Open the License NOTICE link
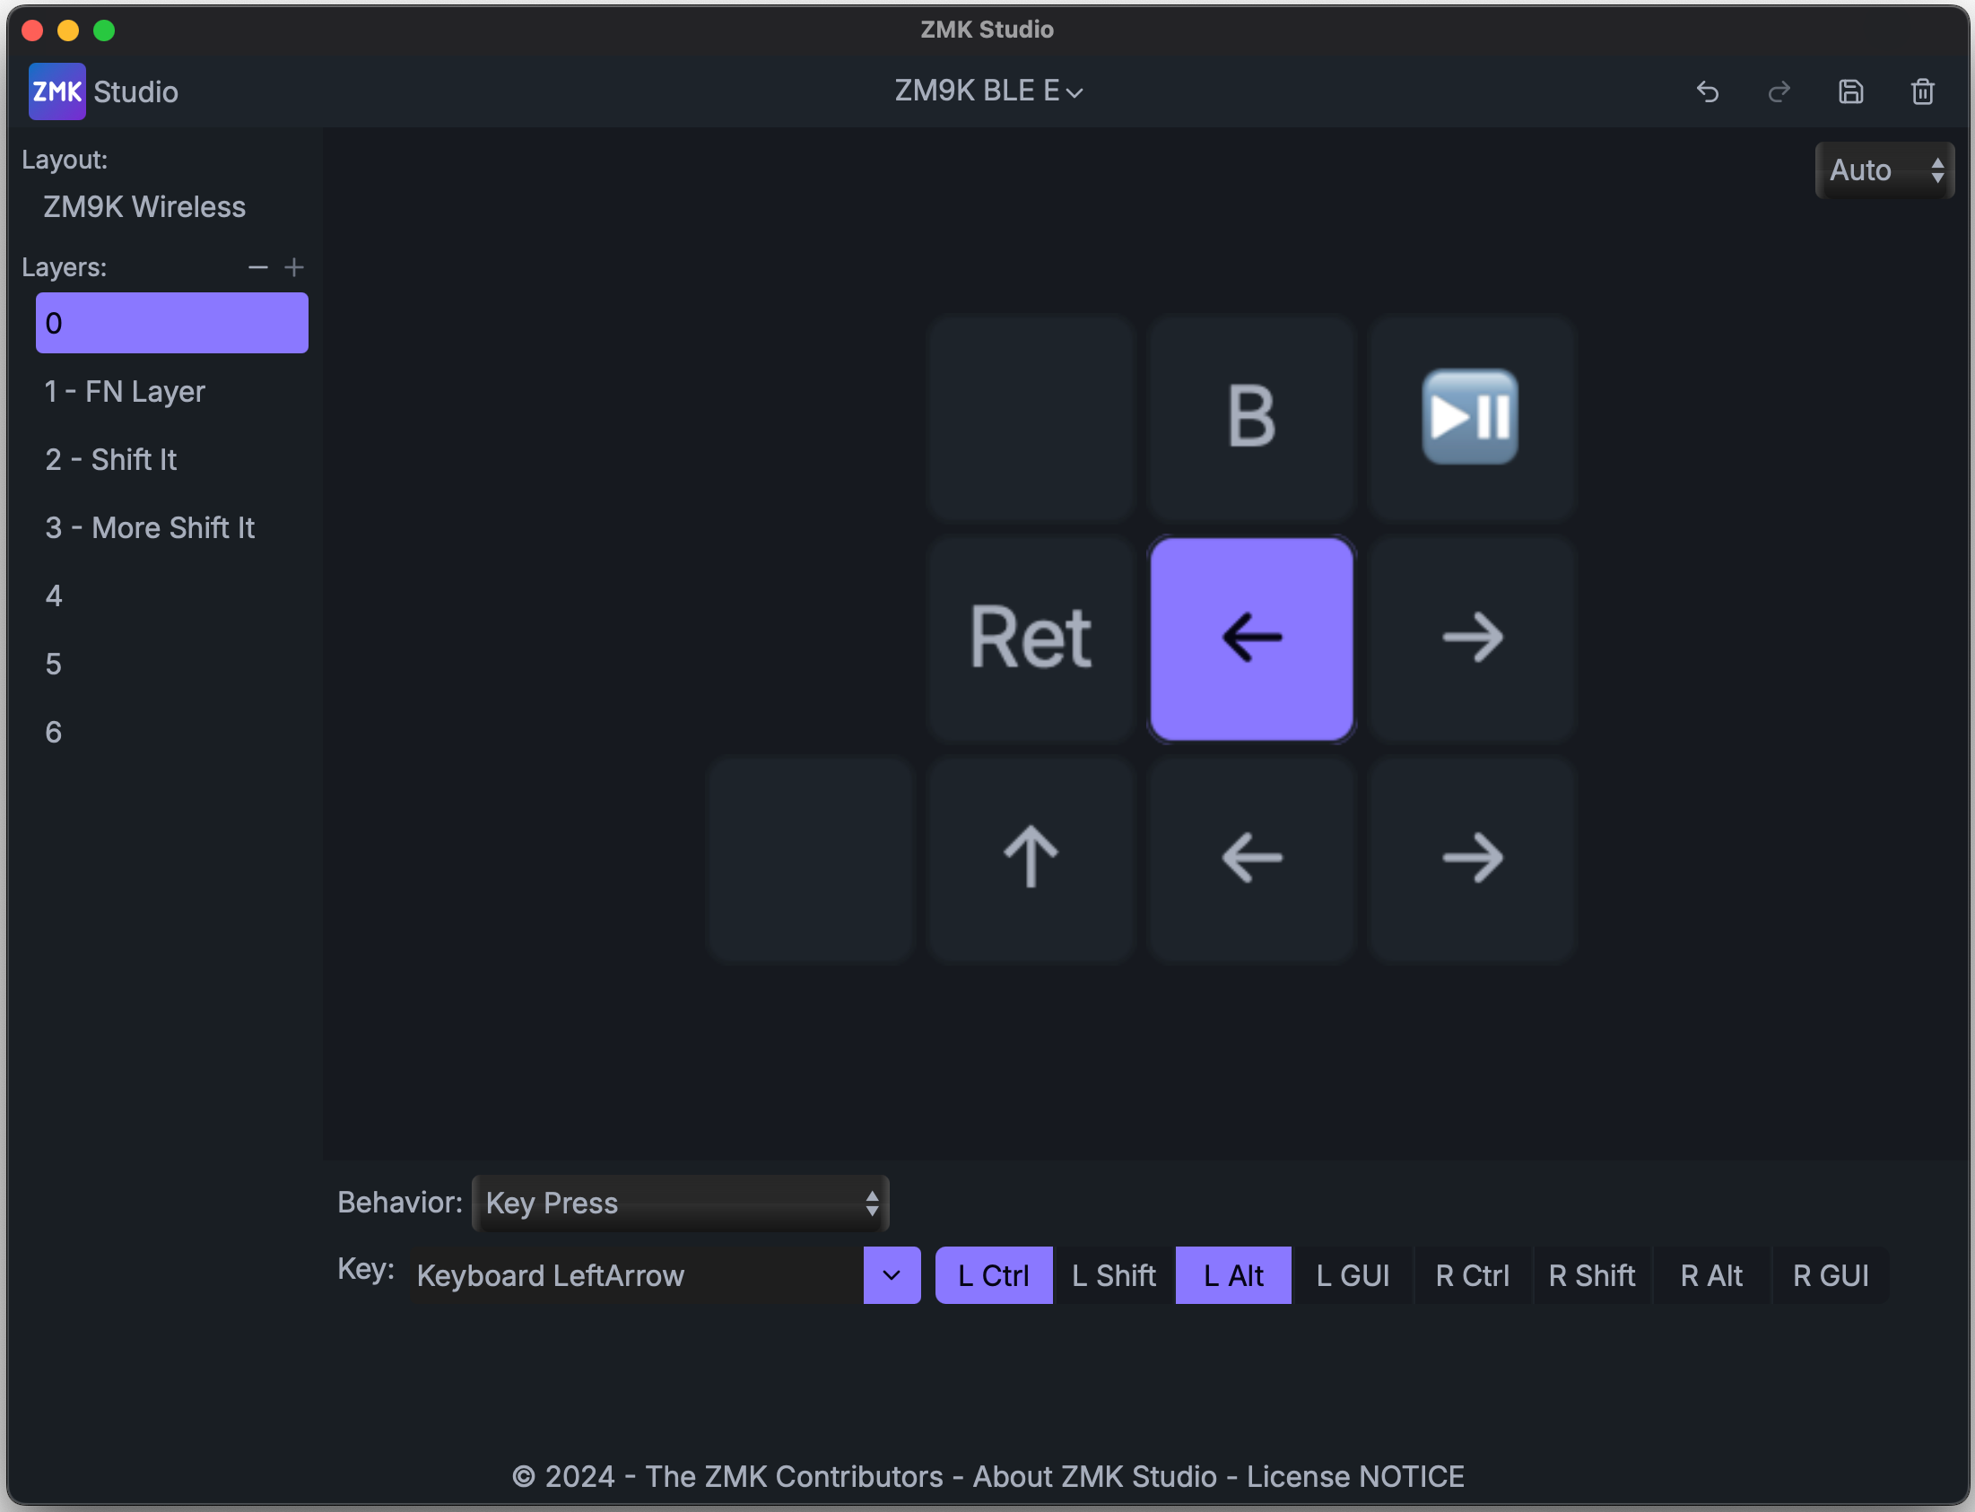This screenshot has height=1512, width=1975. click(1354, 1477)
